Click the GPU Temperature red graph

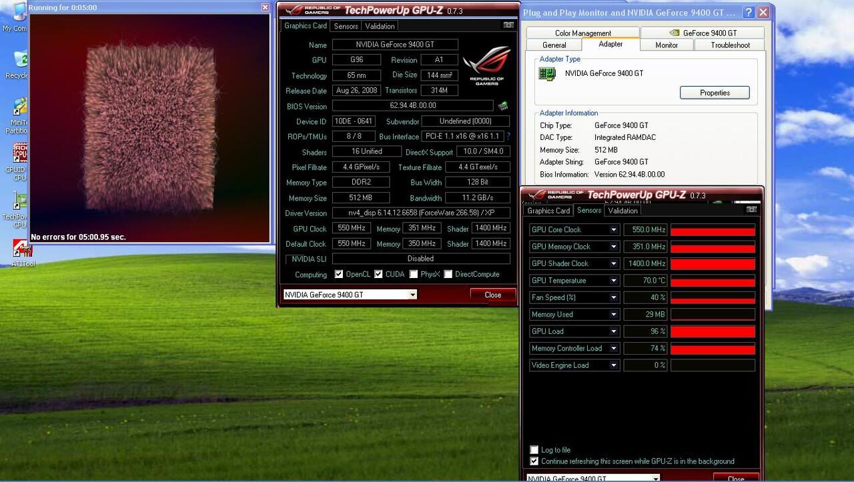713,281
